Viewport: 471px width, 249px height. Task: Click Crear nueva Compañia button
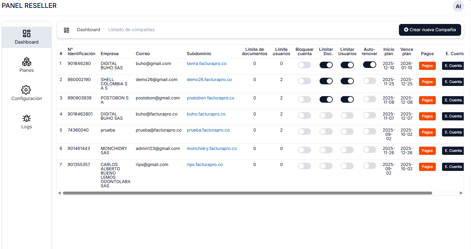(430, 30)
